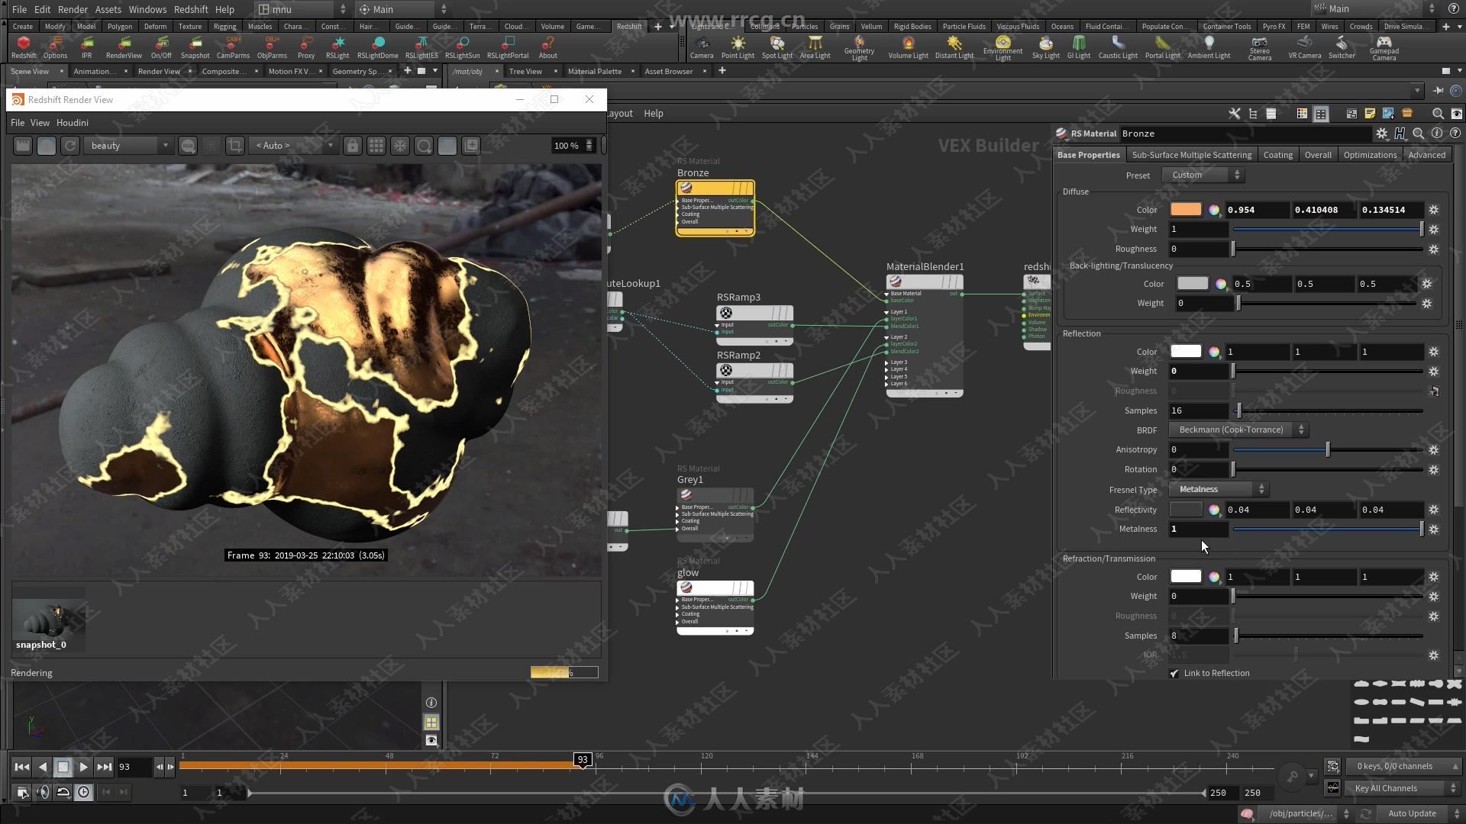Select the RSLightPortal icon

click(x=508, y=45)
